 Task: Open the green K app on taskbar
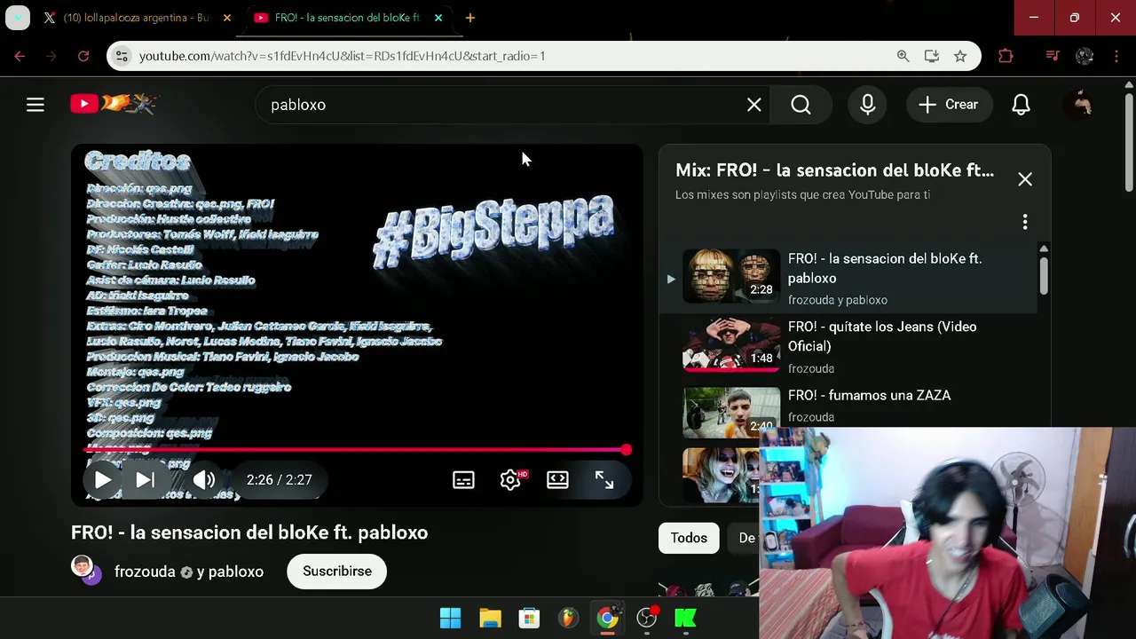685,618
